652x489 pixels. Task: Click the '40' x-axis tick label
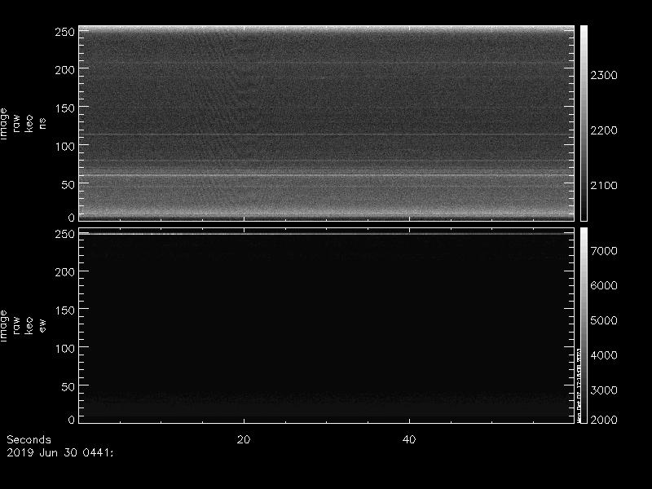tap(409, 439)
